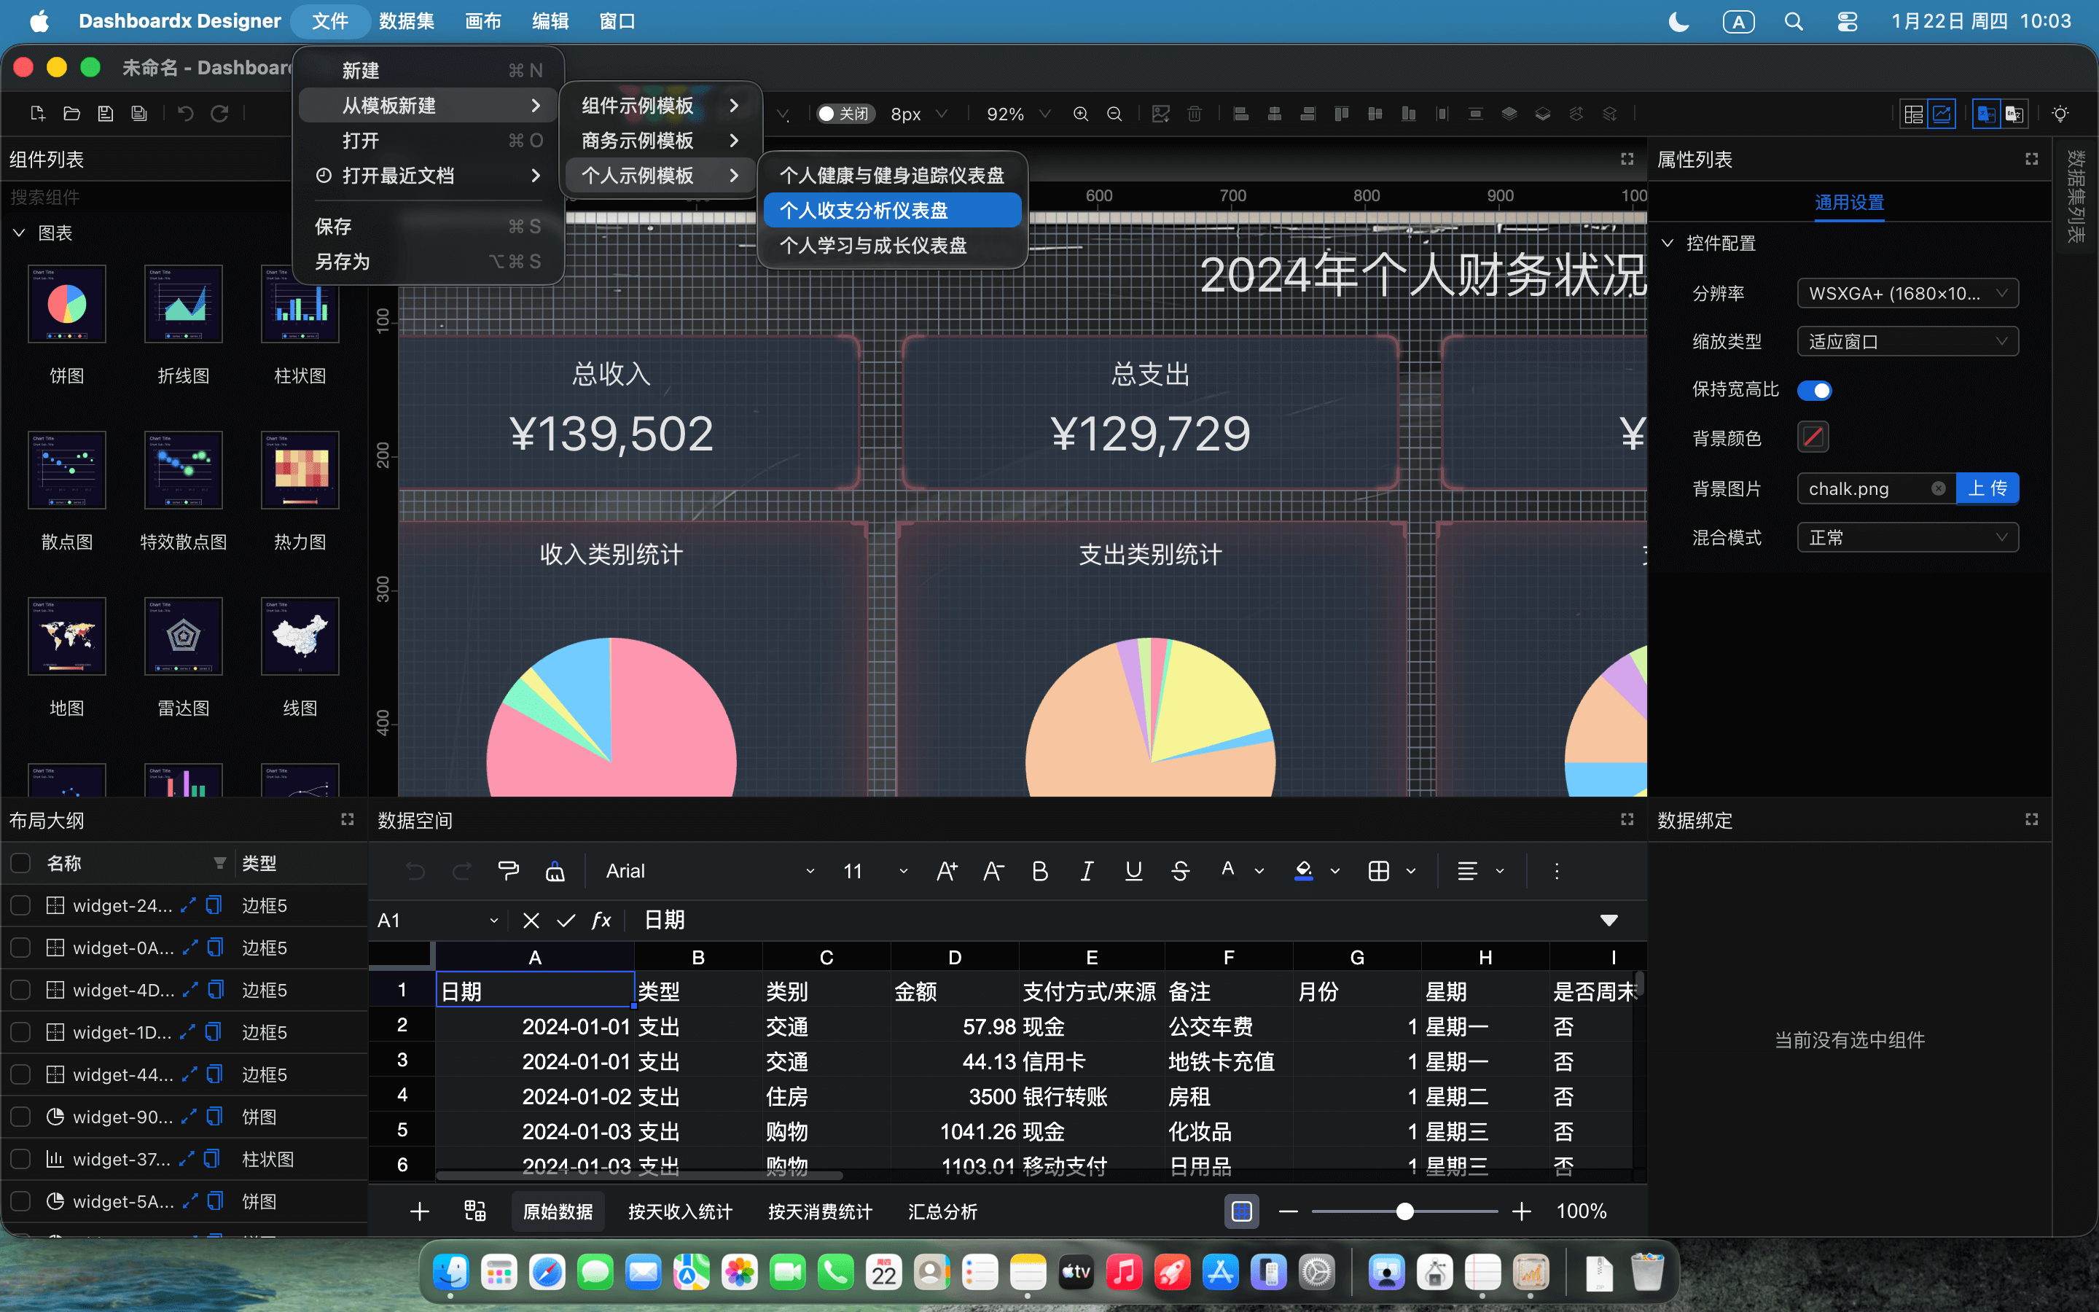
Task: Collapse the 图表 component group
Action: (x=19, y=233)
